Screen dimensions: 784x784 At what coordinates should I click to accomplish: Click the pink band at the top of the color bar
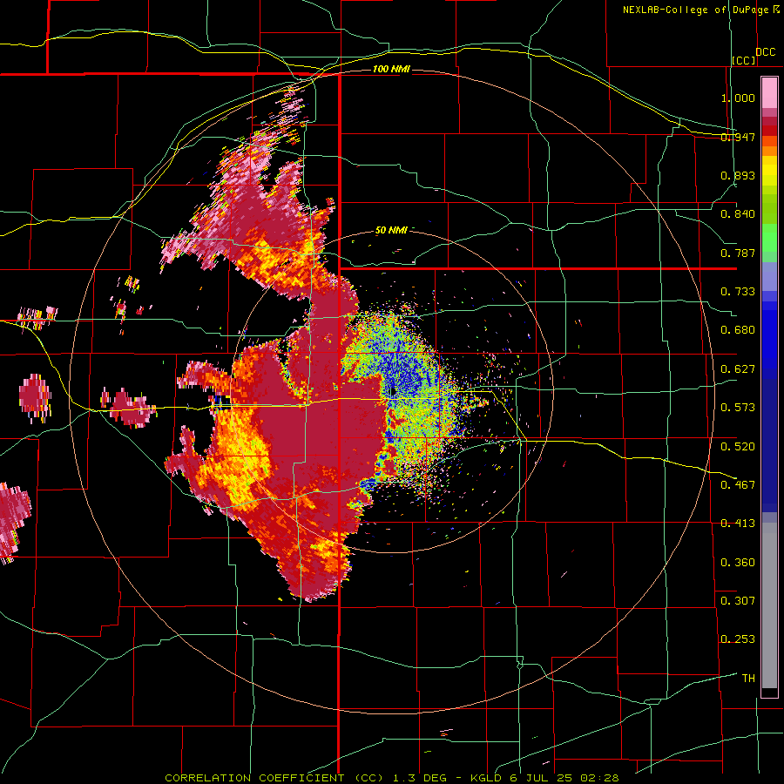[769, 93]
